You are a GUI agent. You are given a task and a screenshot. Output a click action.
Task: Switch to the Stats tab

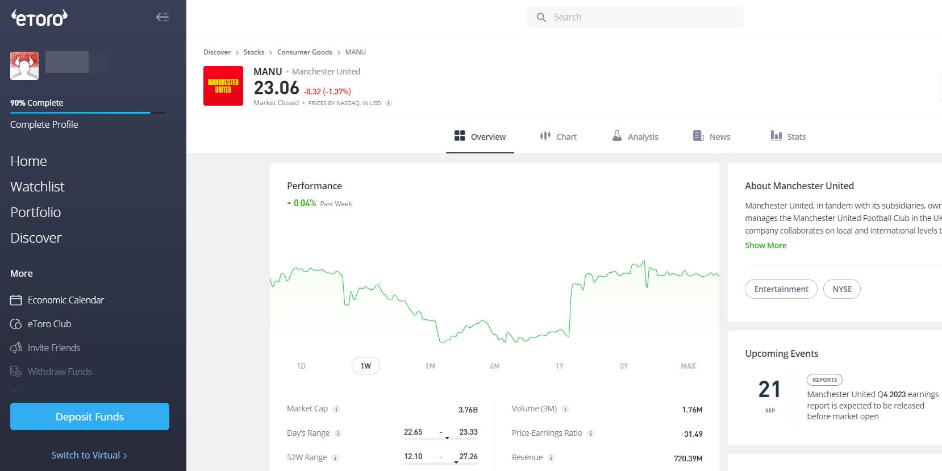788,136
